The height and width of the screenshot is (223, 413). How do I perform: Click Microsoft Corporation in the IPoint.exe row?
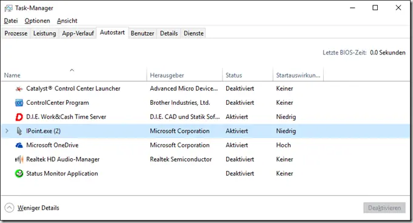point(180,131)
